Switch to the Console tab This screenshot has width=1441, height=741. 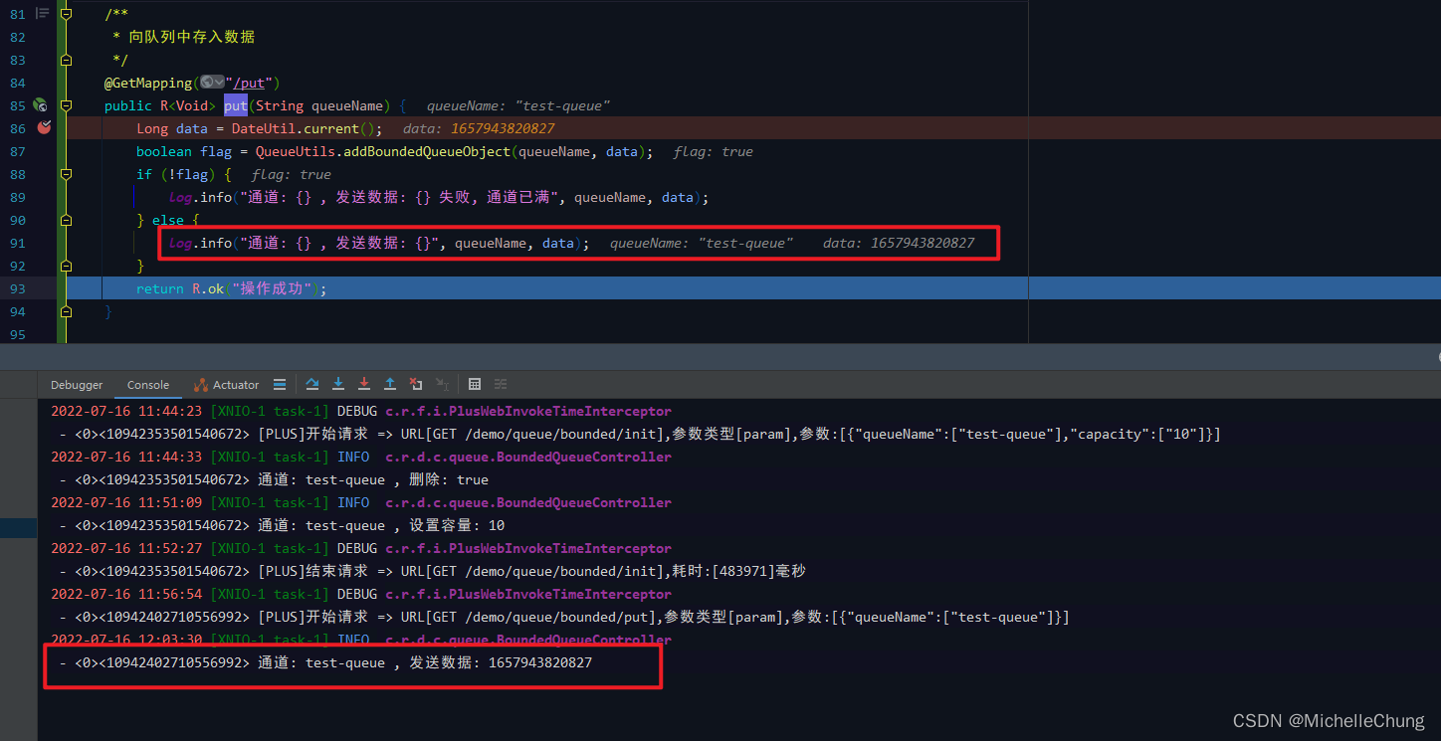pos(148,385)
